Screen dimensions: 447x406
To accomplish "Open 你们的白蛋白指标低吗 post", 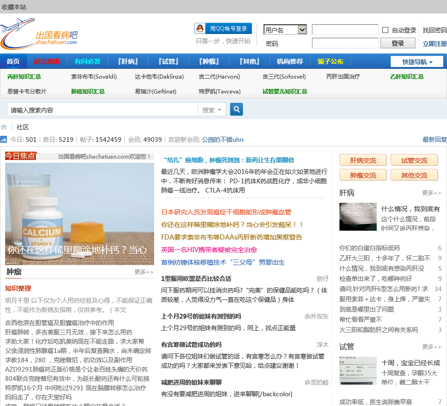I will 369,248.
